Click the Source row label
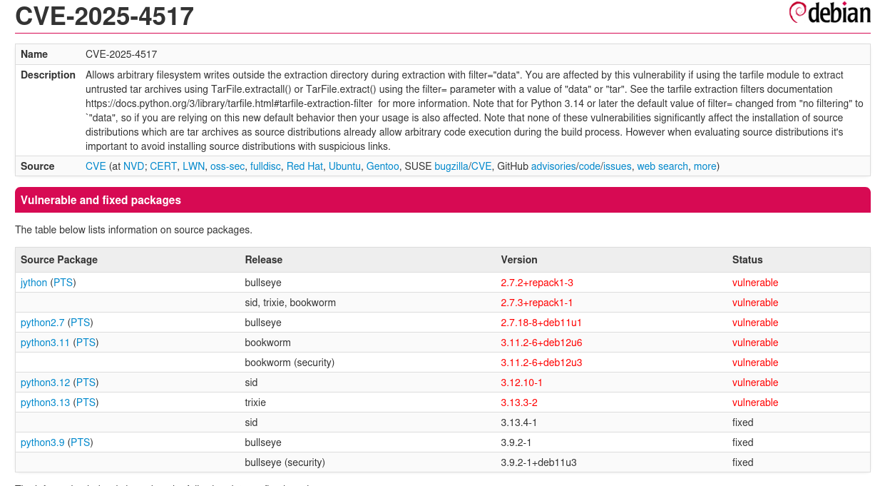 (38, 166)
